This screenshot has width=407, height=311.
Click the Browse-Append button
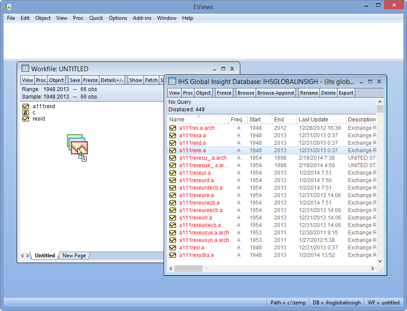click(275, 93)
